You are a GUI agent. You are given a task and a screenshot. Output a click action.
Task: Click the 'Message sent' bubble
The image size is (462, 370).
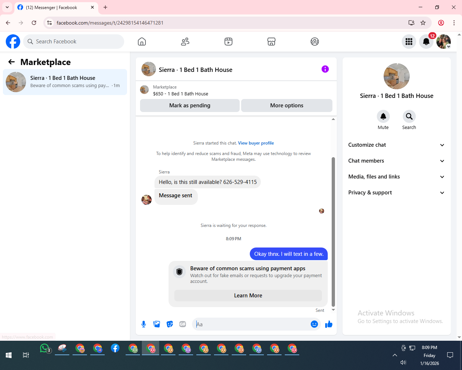(x=176, y=197)
